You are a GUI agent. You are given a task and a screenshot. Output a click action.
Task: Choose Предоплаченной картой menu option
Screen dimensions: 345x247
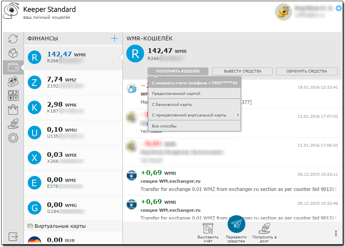[195, 93]
